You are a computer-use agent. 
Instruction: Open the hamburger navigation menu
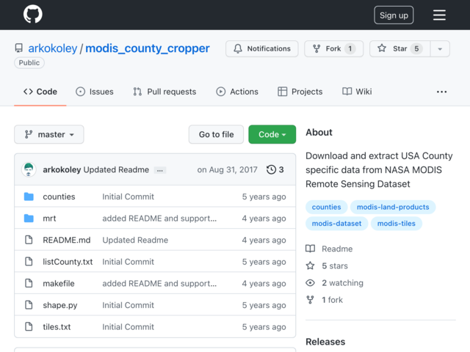tap(439, 15)
